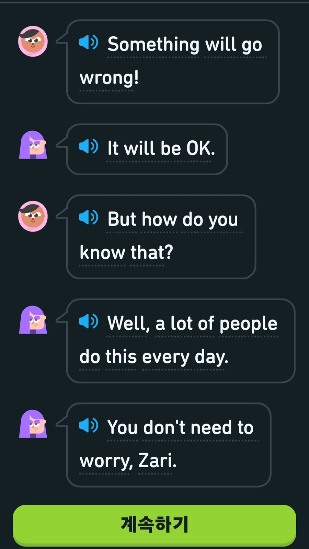Image resolution: width=309 pixels, height=549 pixels.
Task: Show translation for the word "people"
Action: (248, 324)
